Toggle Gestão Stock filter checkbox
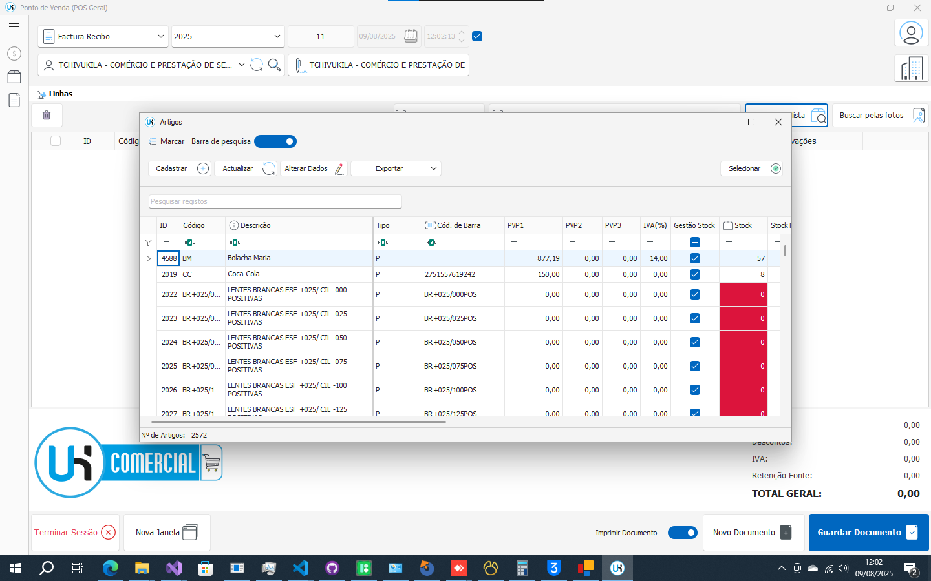931x581 pixels. (x=695, y=242)
